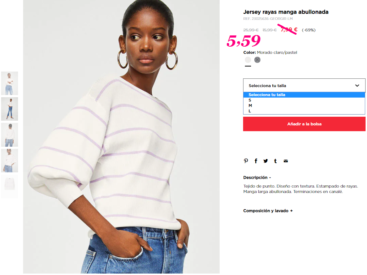Click Añadir a la bolsa button

(x=304, y=124)
